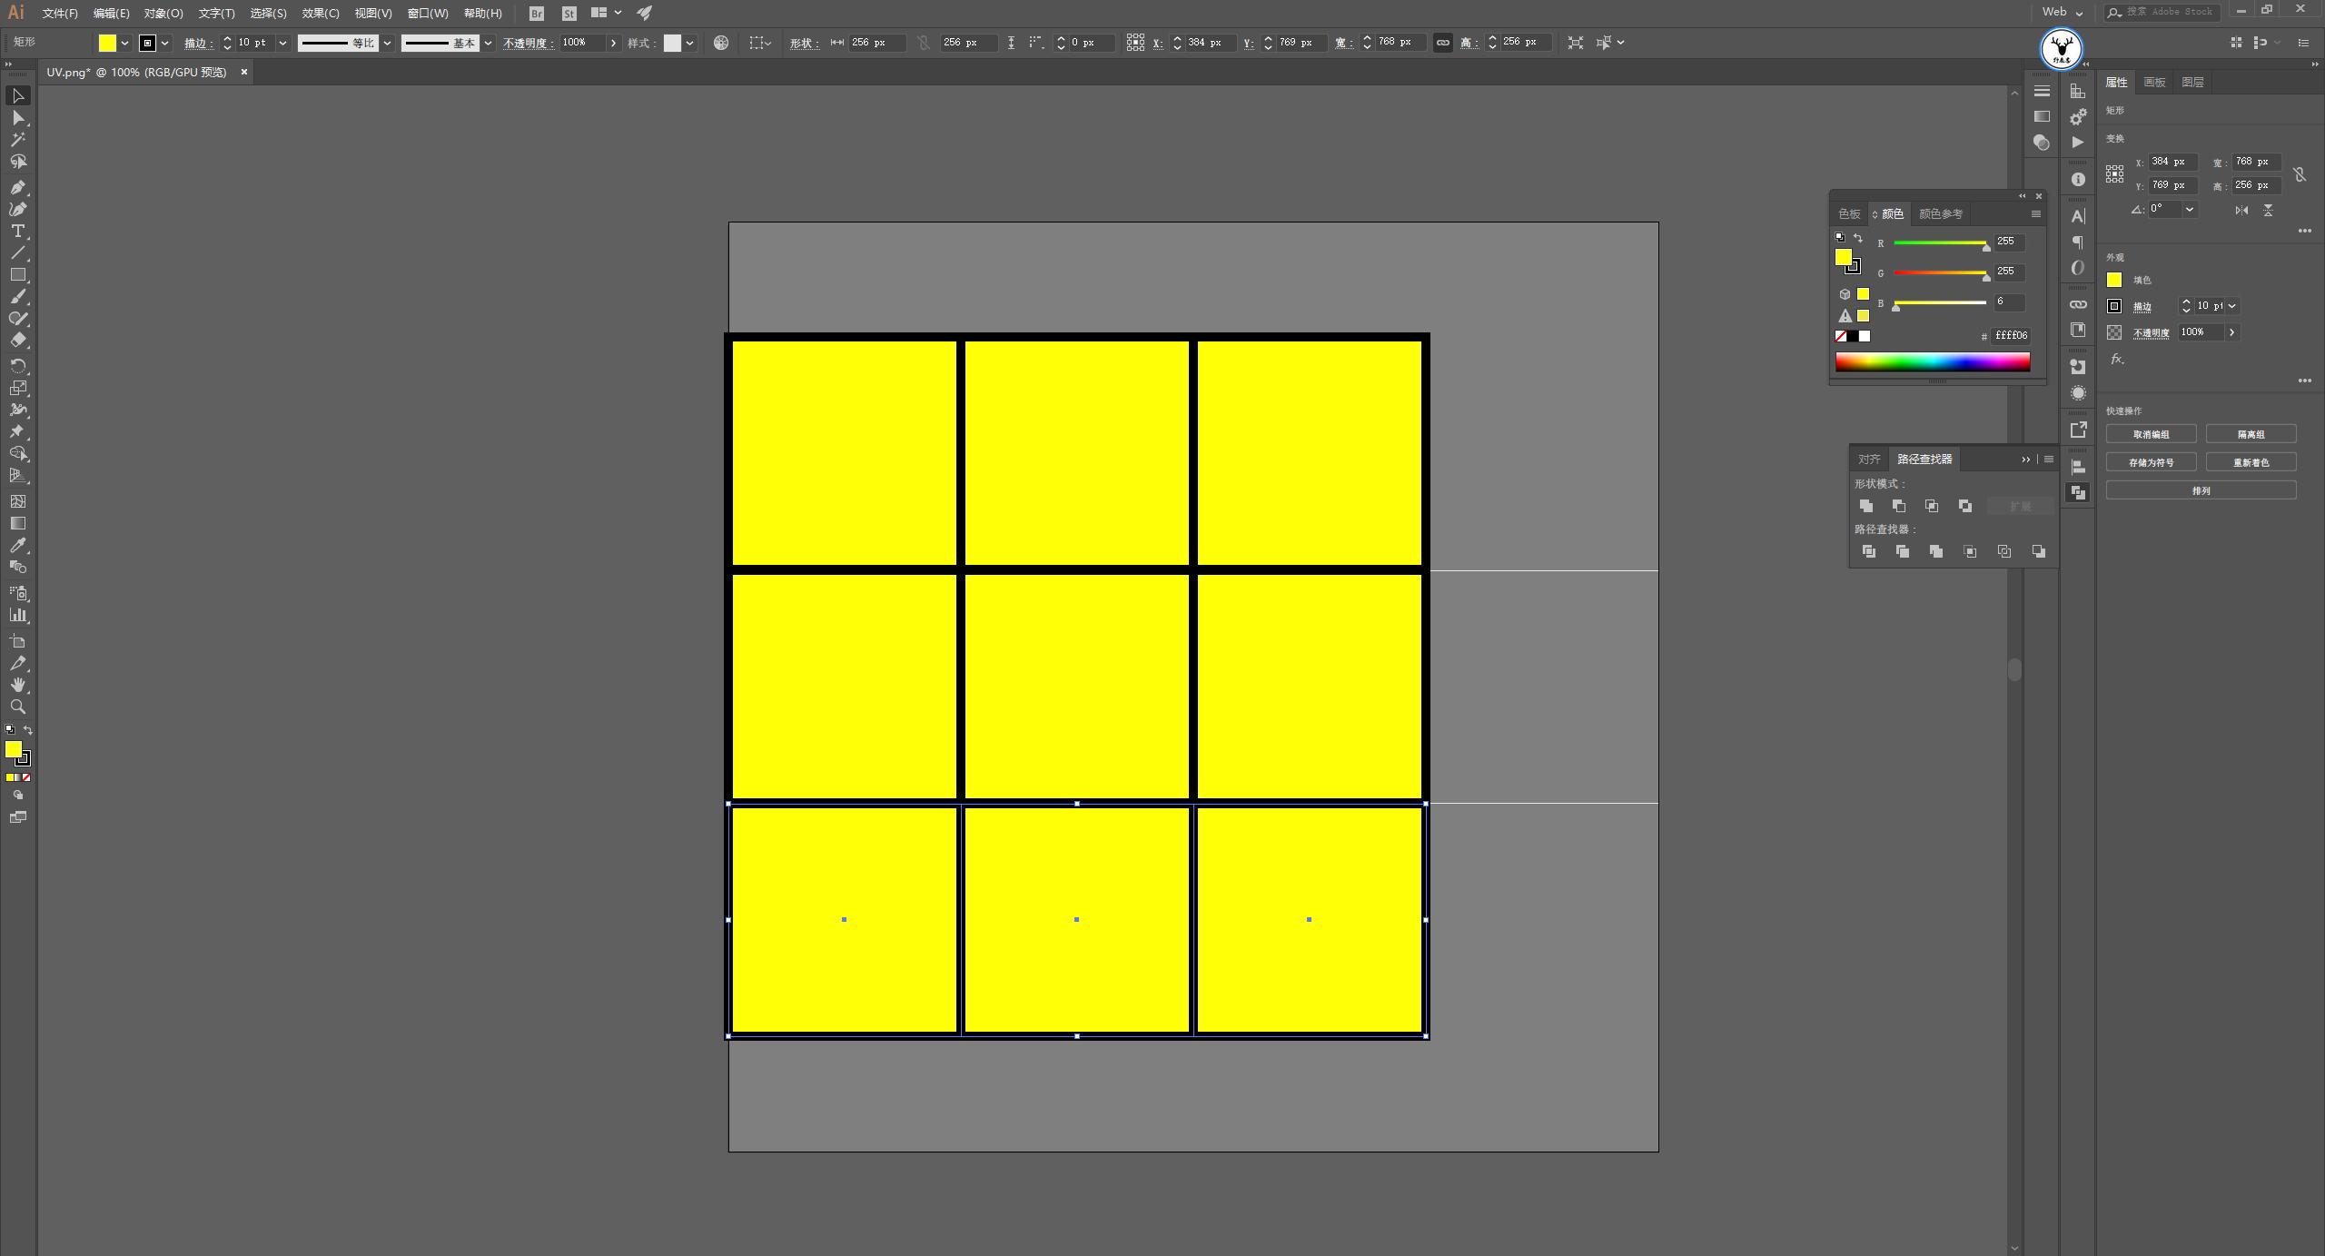
Task: Click the 重新着色 button
Action: point(2251,462)
